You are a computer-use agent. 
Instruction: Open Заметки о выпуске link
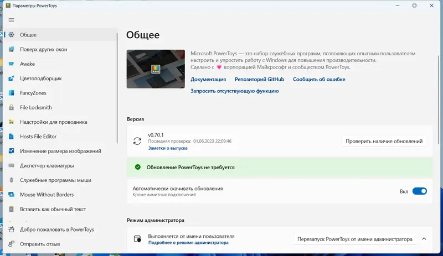click(x=168, y=148)
